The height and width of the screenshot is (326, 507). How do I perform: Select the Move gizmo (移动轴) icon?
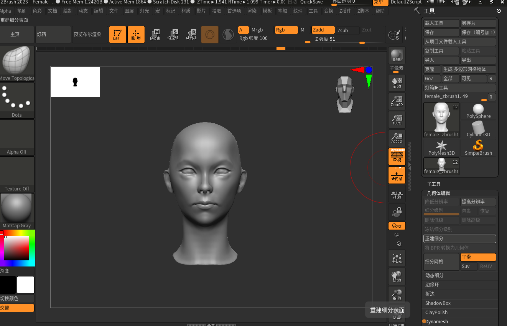point(155,35)
